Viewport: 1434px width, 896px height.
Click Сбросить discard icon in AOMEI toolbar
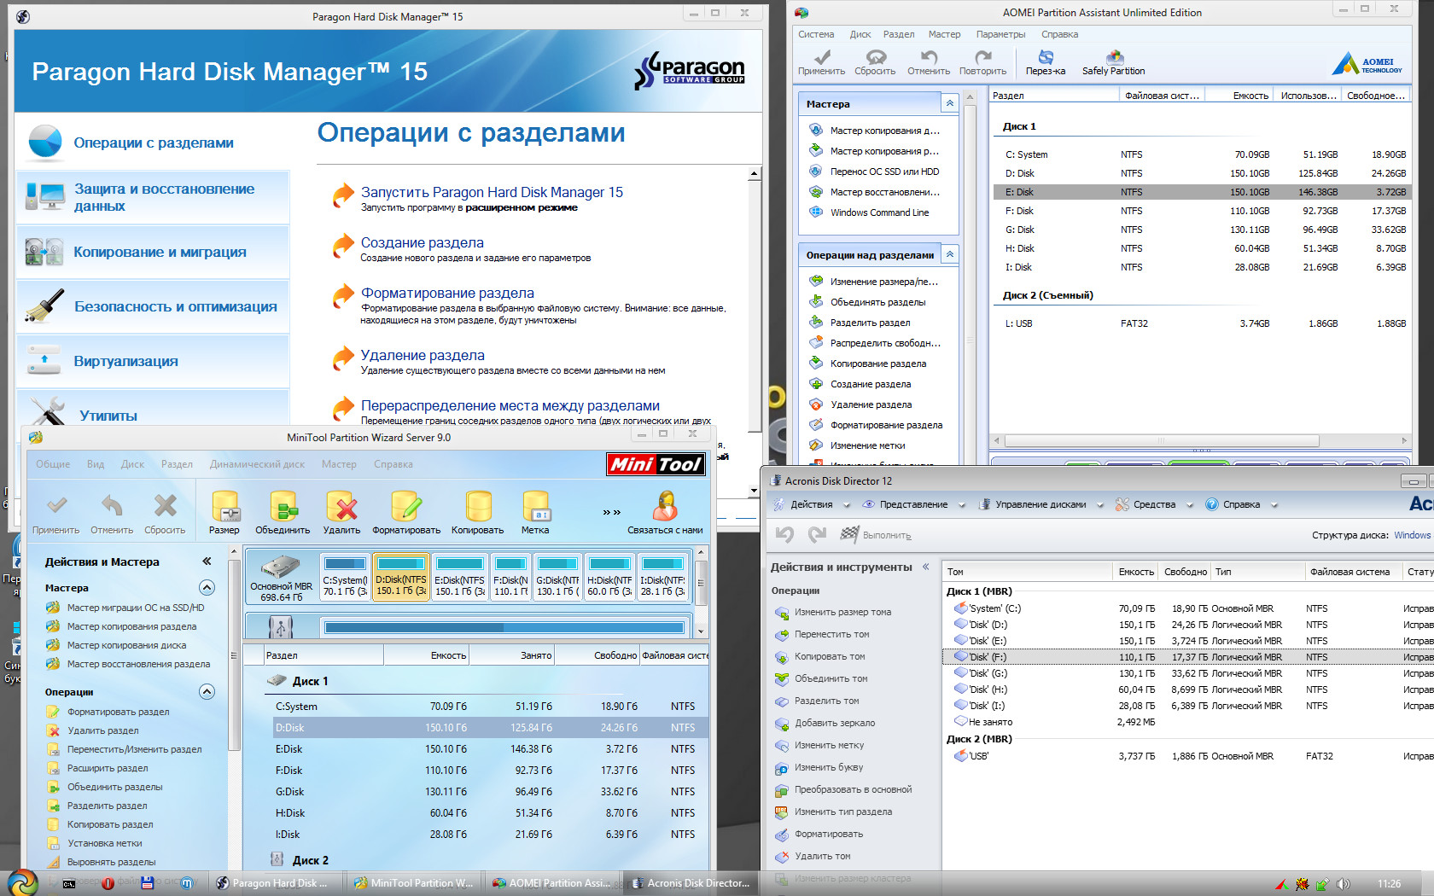pyautogui.click(x=876, y=56)
